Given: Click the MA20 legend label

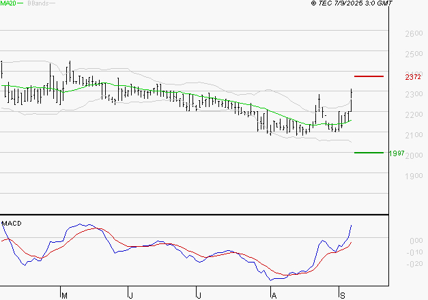Looking at the screenshot, I should (x=8, y=3).
